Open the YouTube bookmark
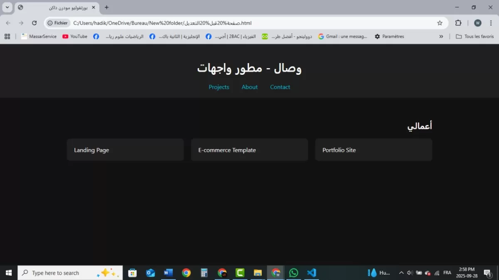The width and height of the screenshot is (499, 280). 75,37
